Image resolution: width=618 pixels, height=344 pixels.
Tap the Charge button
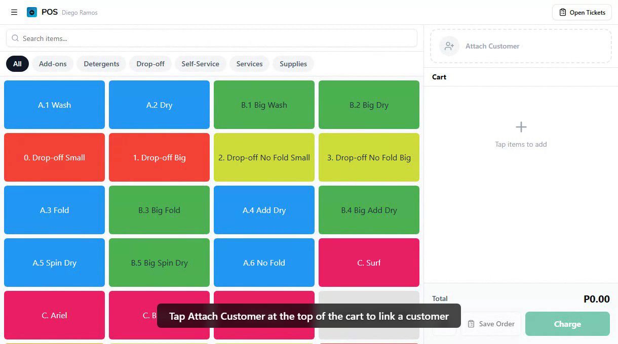coord(567,324)
